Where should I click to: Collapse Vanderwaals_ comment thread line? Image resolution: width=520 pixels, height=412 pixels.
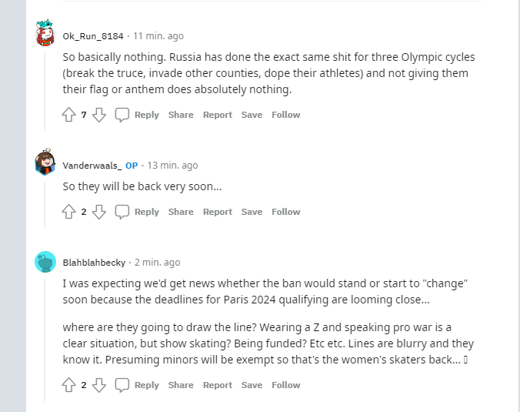45,202
